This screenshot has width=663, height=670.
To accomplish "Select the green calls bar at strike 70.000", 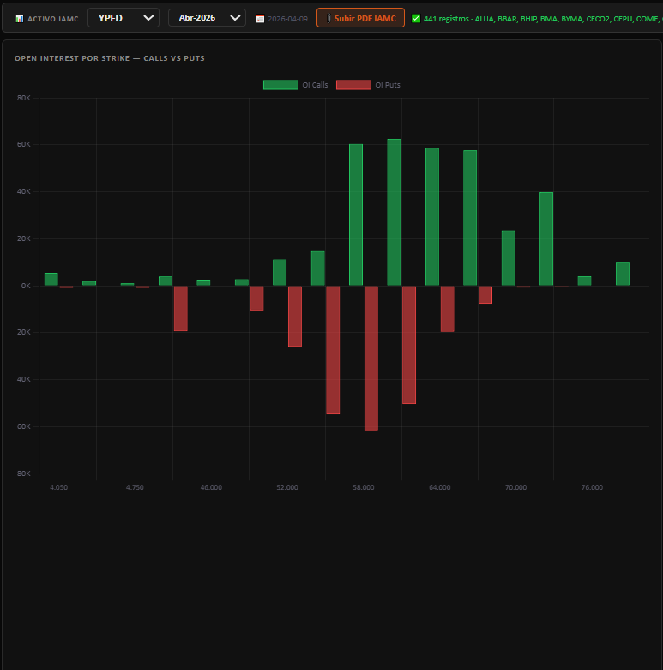I will [x=509, y=258].
